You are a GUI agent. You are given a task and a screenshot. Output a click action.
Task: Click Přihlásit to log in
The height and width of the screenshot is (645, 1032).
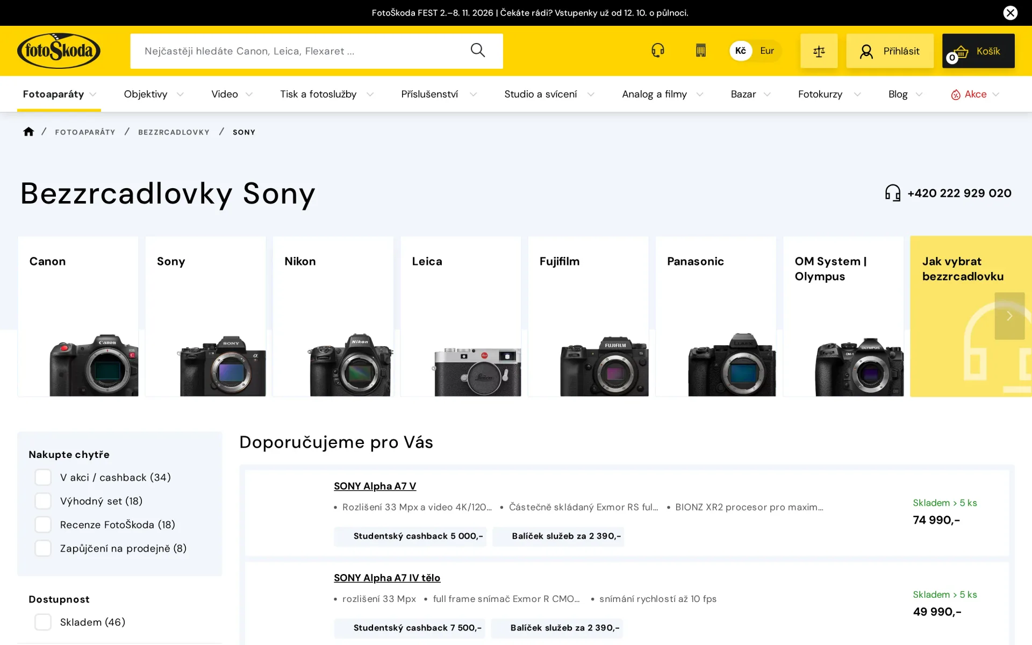tap(890, 51)
